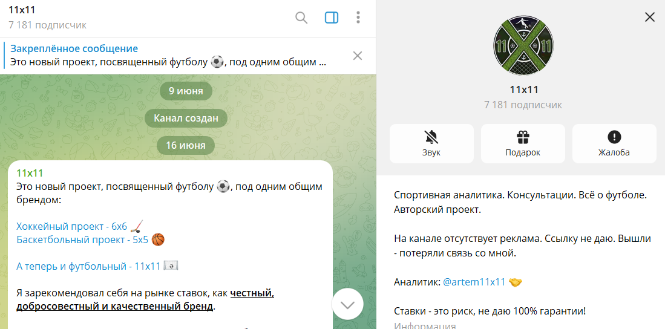Image resolution: width=665 pixels, height=329 pixels.
Task: Close the channel info panel
Action: pyautogui.click(x=650, y=17)
